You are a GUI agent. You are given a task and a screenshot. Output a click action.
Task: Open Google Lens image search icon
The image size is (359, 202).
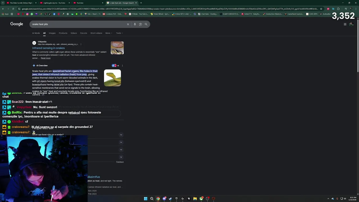pyautogui.click(x=140, y=24)
